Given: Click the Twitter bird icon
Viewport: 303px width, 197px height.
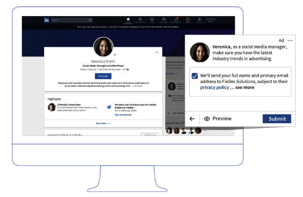Looking at the screenshot, I should 109,107.
